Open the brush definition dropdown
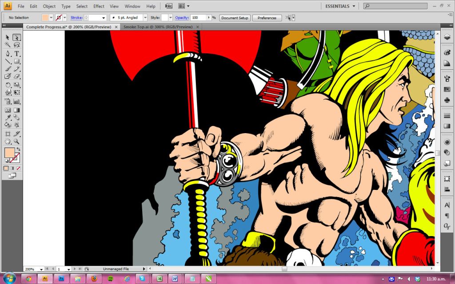Screen dimensions: 455x284 click(145, 18)
